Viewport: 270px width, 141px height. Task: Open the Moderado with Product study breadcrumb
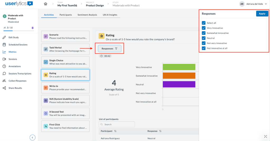[x=126, y=5]
